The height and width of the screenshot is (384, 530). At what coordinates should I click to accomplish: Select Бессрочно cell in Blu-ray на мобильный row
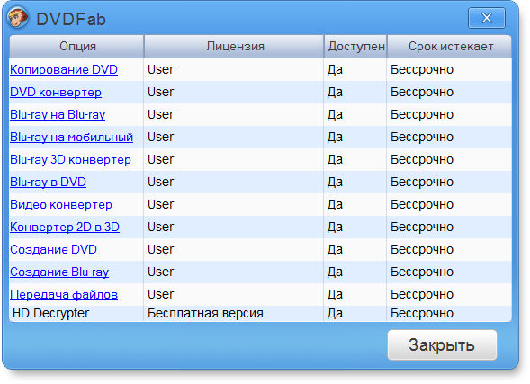(449, 137)
